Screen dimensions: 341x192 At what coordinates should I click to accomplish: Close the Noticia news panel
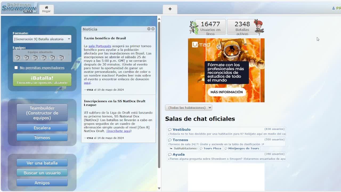coord(153,29)
